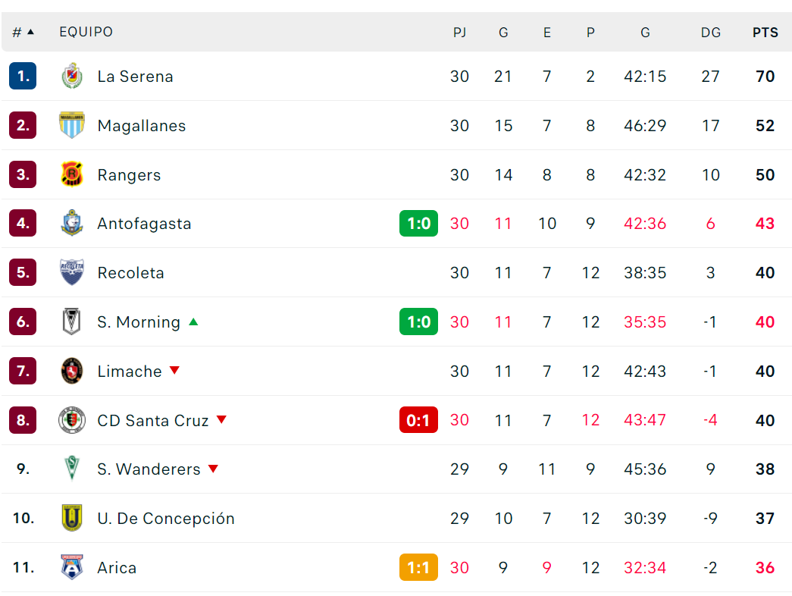Open the Magallanes team name link

pos(142,125)
